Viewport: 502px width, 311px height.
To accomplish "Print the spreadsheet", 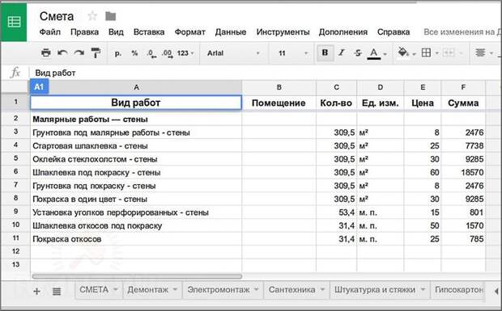I will (x=46, y=53).
